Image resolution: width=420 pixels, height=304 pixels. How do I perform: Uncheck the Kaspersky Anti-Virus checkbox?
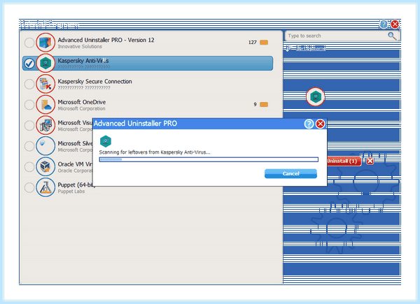(29, 63)
